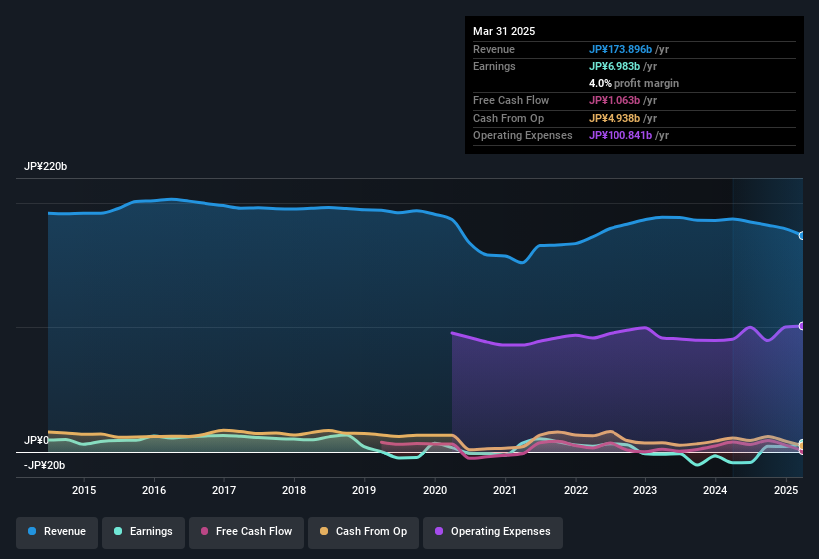Click the JP¥173.896b revenue value

click(x=620, y=49)
